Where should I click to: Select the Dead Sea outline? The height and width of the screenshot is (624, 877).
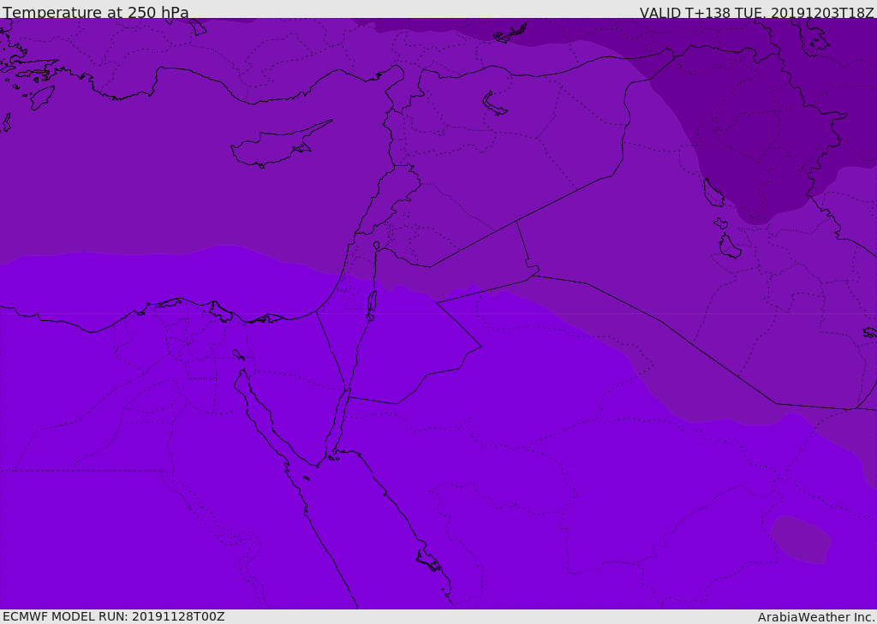pyautogui.click(x=372, y=303)
